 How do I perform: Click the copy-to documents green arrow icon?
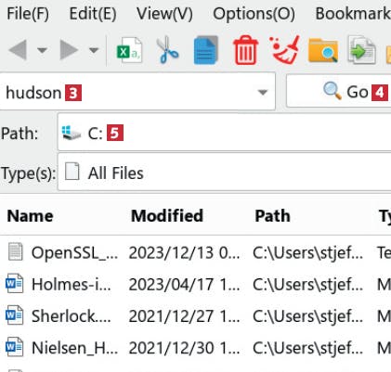pos(362,50)
